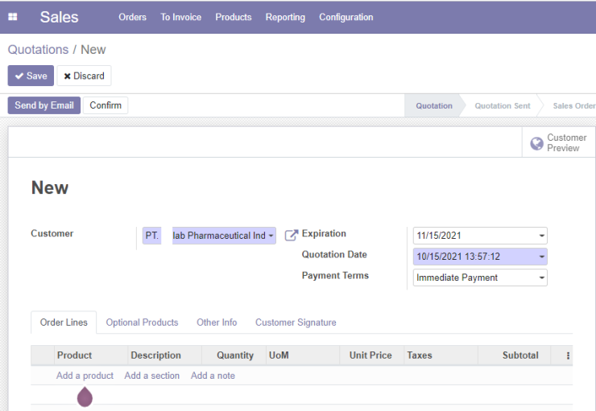Screen dimensions: 596x411
Task: Open the apps grid menu icon
Action: pos(13,17)
